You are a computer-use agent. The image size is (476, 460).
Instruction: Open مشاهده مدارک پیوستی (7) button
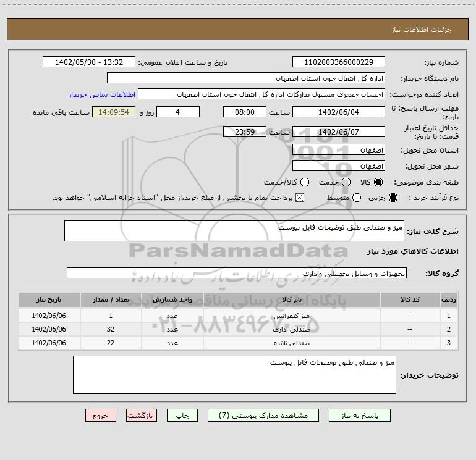(263, 416)
